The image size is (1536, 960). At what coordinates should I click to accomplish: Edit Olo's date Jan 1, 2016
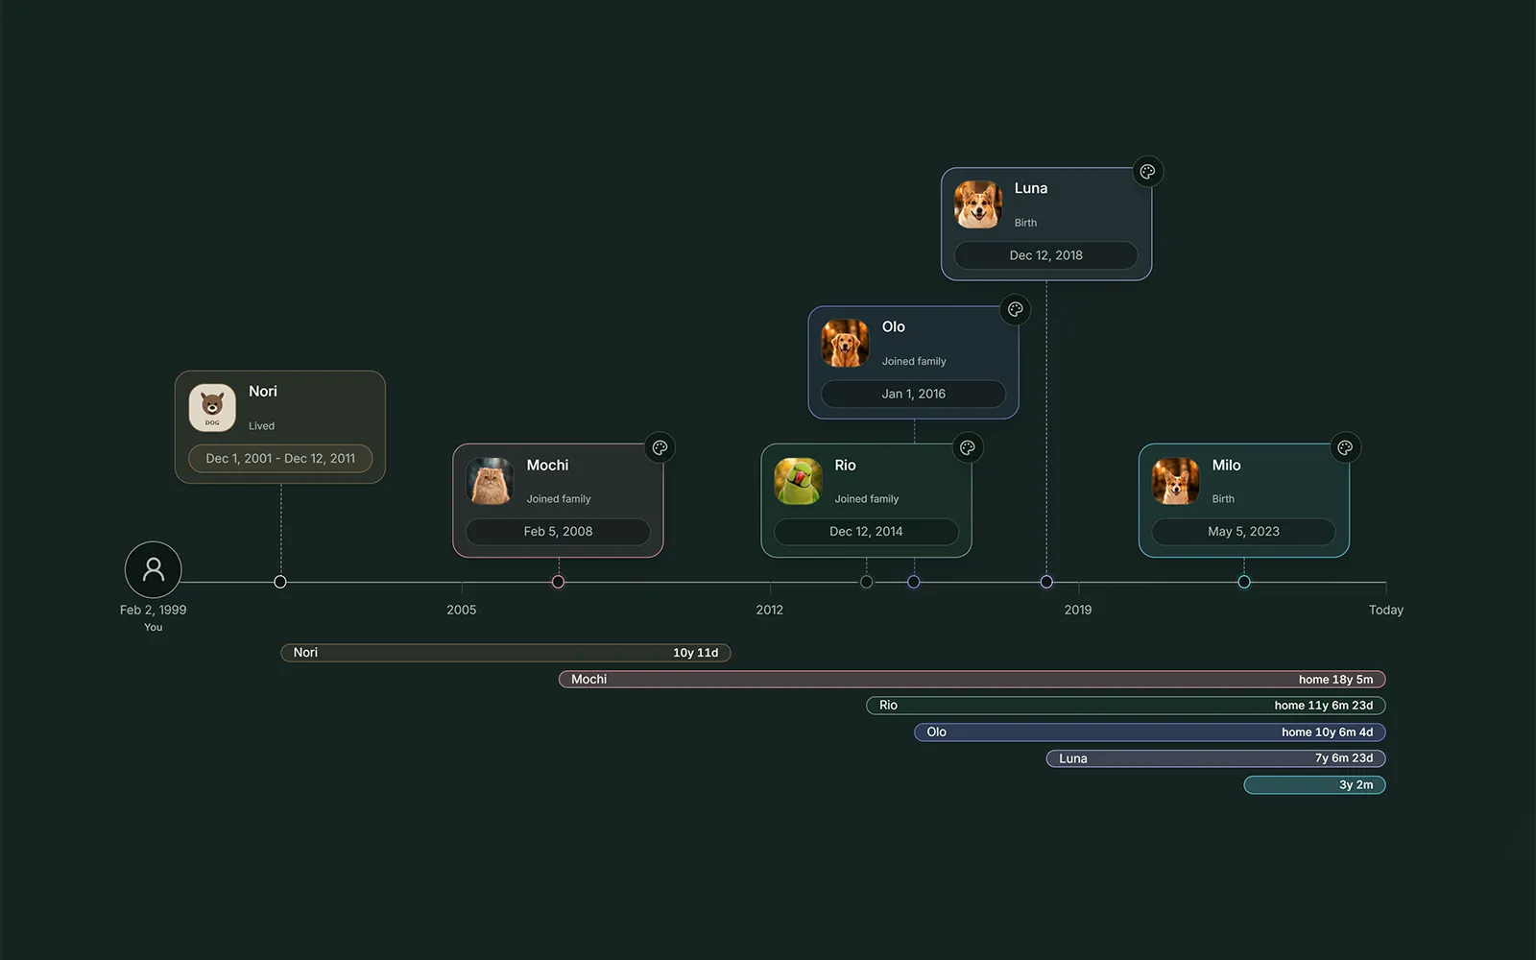[913, 394]
